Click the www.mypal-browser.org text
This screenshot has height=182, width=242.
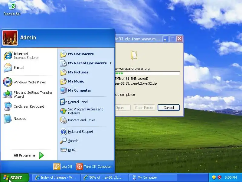132,69
